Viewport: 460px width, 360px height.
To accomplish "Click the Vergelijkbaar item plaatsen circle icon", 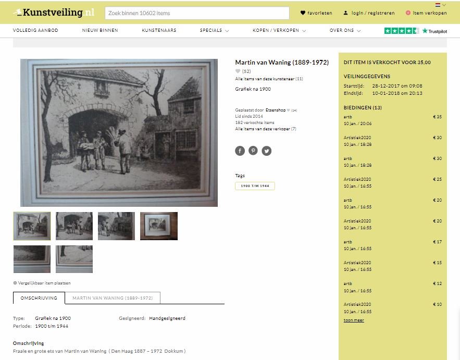I will click(15, 283).
